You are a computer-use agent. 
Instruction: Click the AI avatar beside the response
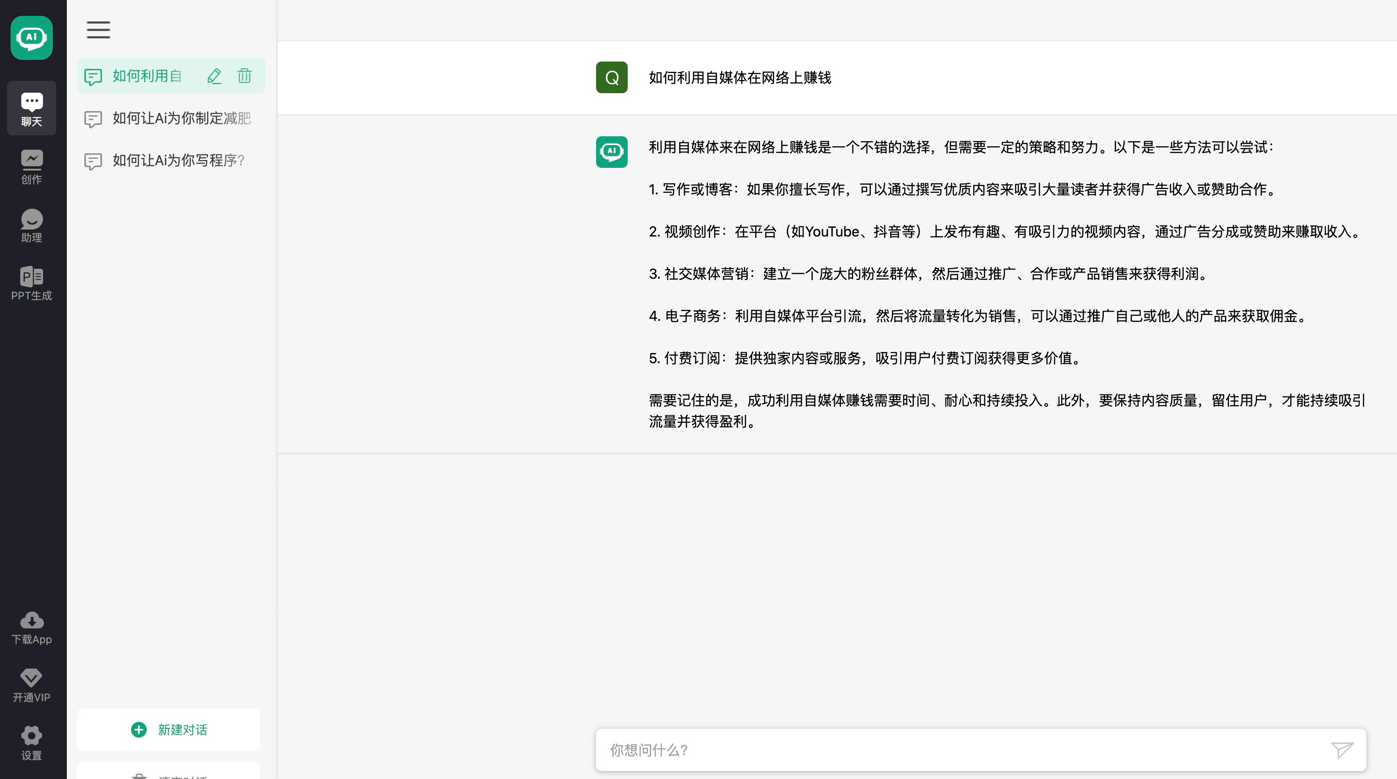612,152
